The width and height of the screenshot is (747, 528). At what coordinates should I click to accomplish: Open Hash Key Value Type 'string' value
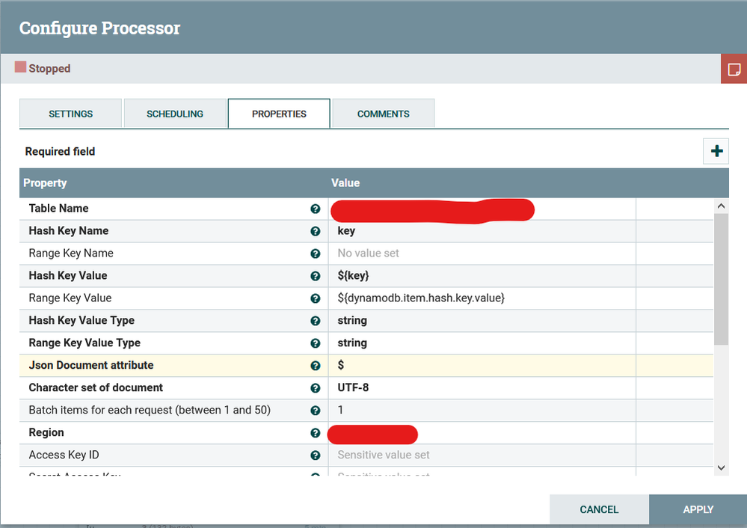click(482, 321)
